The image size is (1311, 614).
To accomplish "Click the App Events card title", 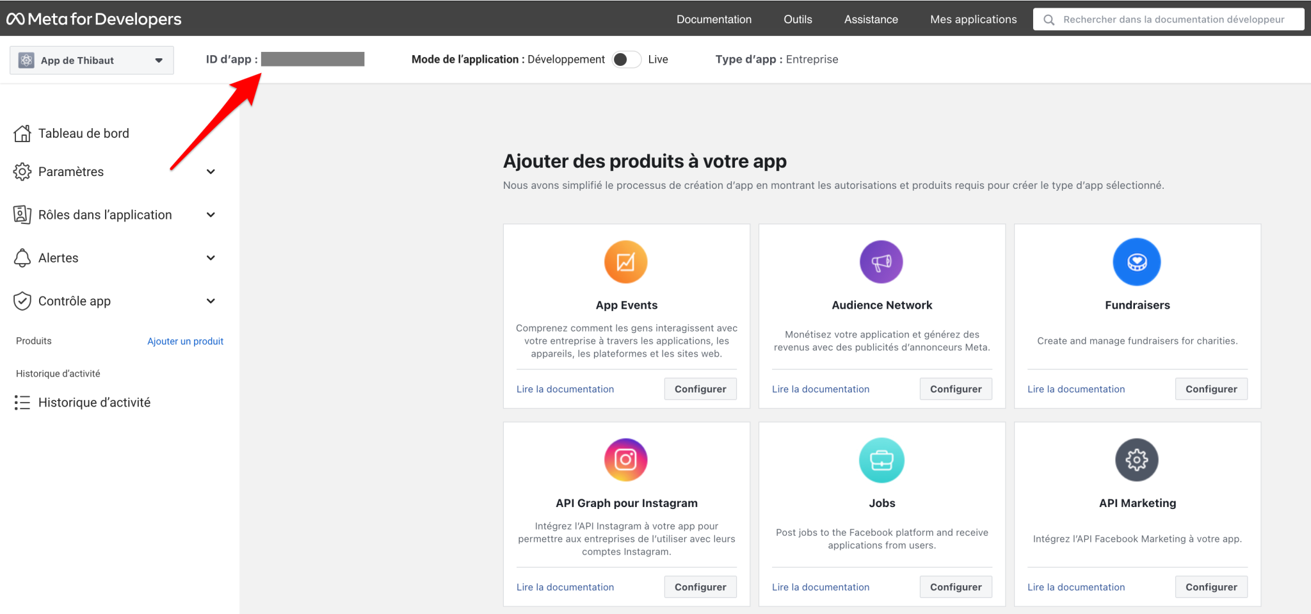I will (x=627, y=305).
